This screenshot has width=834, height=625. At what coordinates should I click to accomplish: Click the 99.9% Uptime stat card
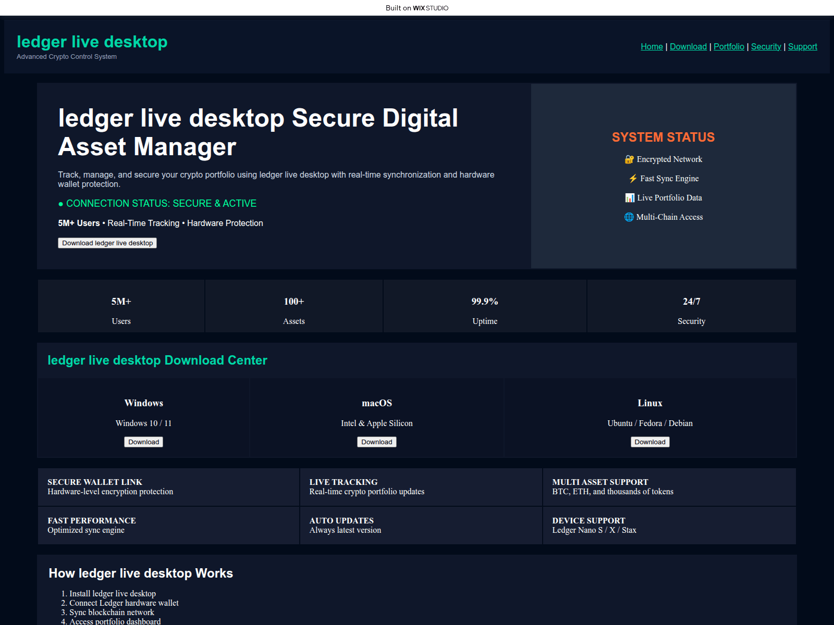tap(485, 306)
